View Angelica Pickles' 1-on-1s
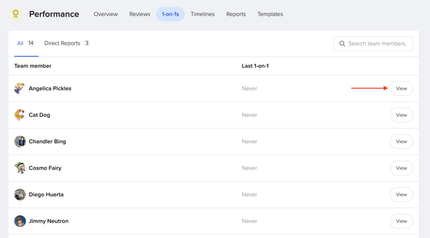 tap(401, 88)
